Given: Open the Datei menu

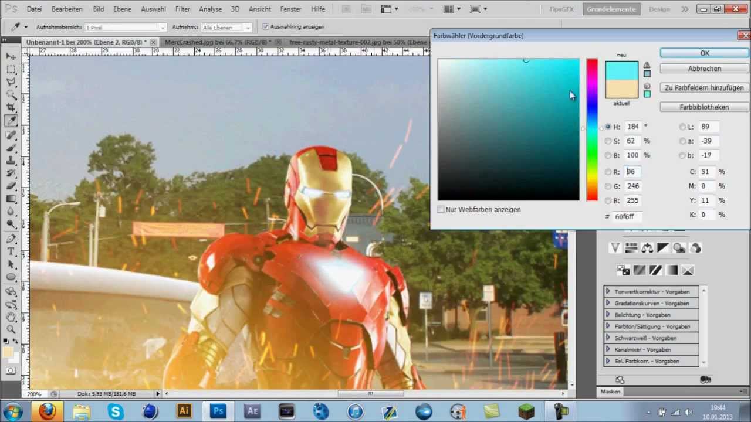Looking at the screenshot, I should (34, 9).
